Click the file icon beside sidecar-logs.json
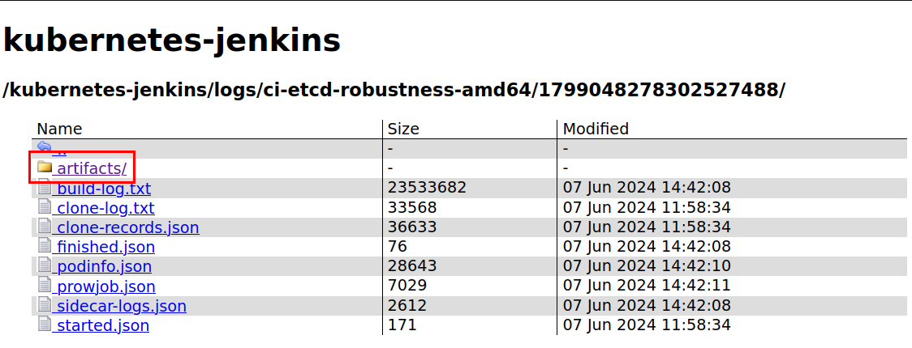This screenshot has height=348, width=912. [44, 305]
